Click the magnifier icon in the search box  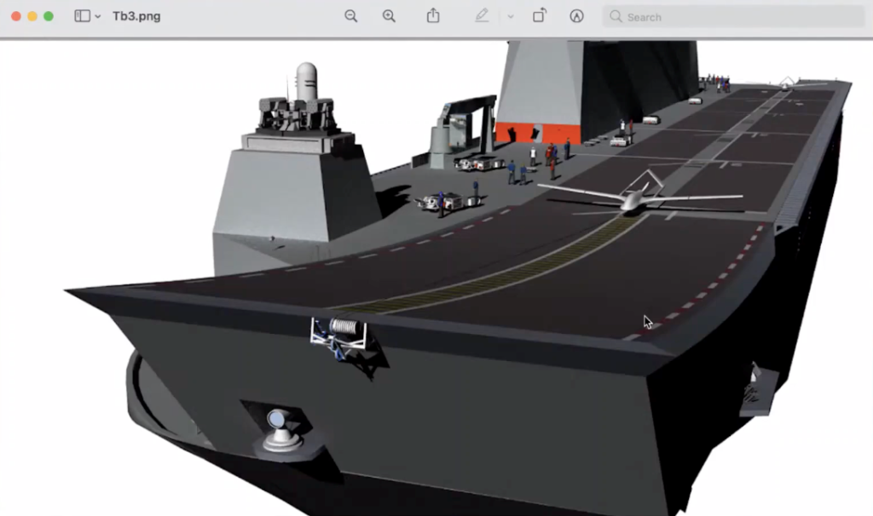(x=616, y=17)
